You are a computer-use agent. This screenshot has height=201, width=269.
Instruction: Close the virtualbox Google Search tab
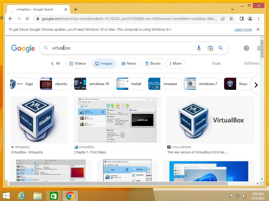pos(65,9)
